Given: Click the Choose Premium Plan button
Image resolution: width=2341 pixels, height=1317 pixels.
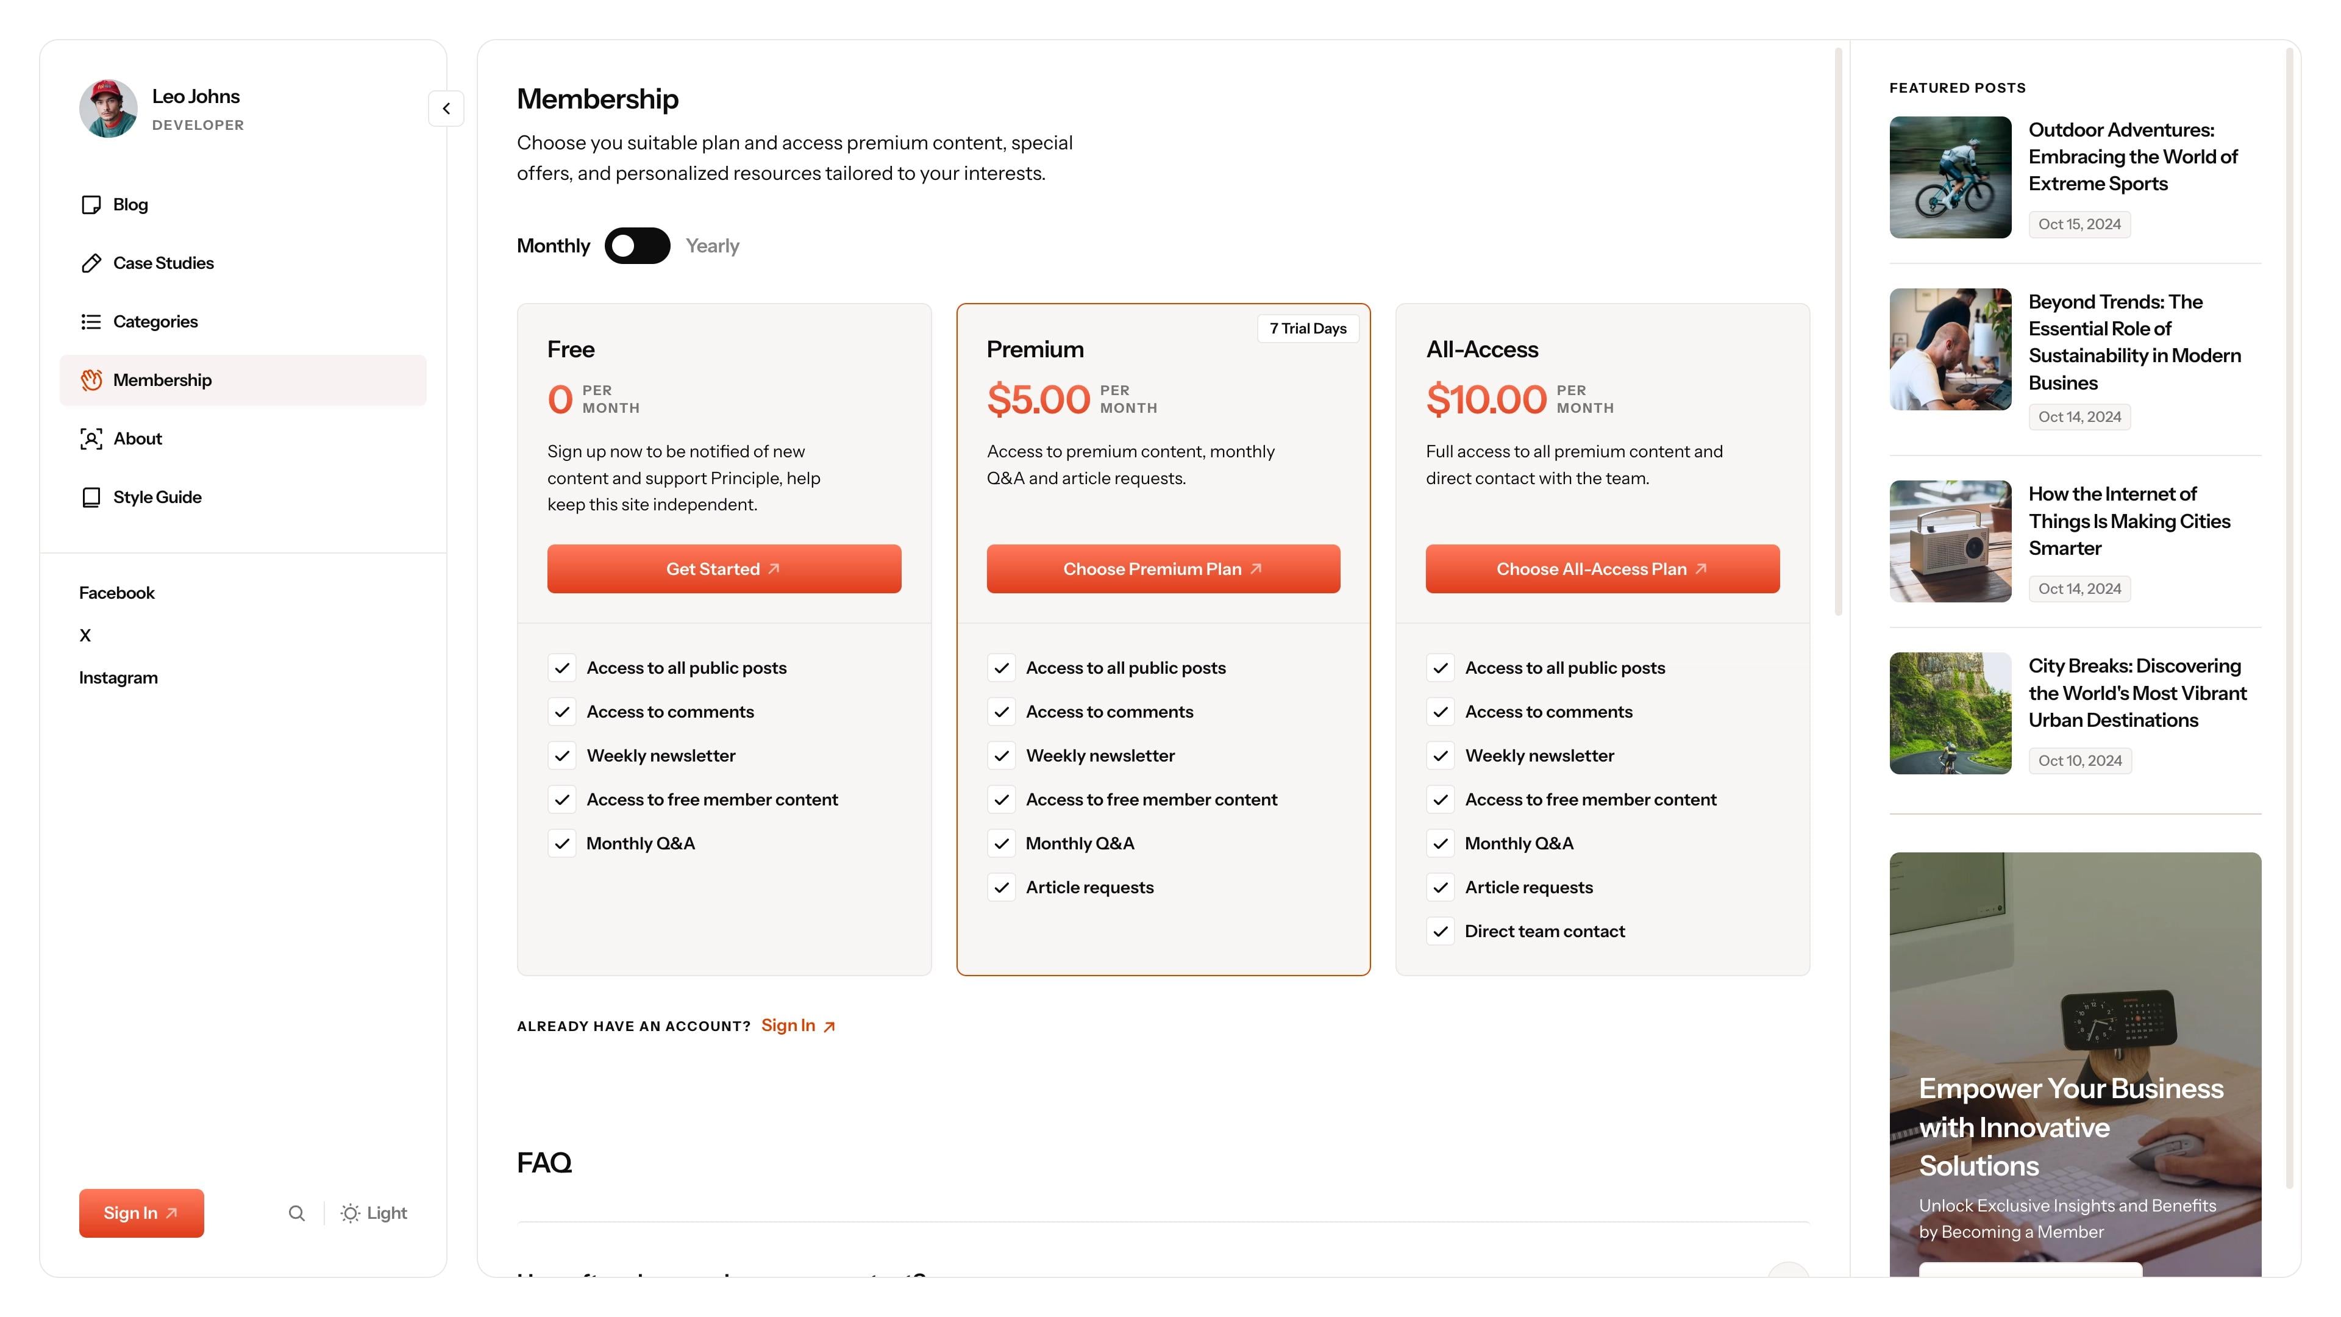Looking at the screenshot, I should [1163, 569].
